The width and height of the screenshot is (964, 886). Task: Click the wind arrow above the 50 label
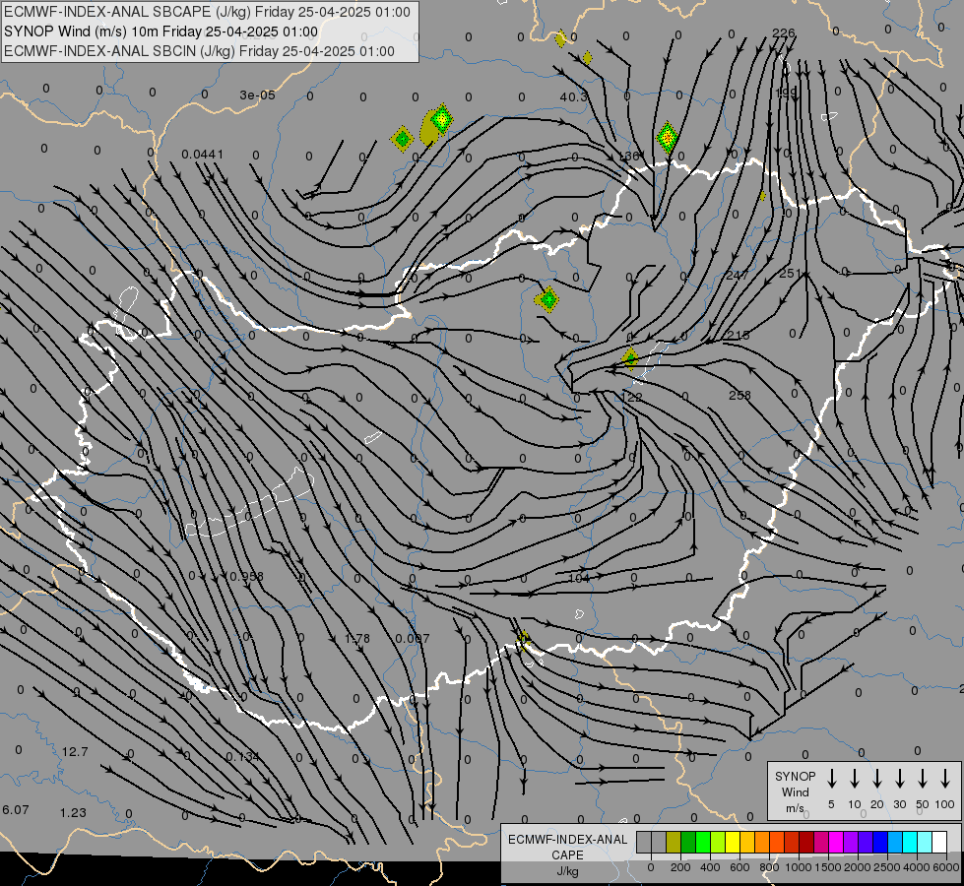[x=923, y=778]
